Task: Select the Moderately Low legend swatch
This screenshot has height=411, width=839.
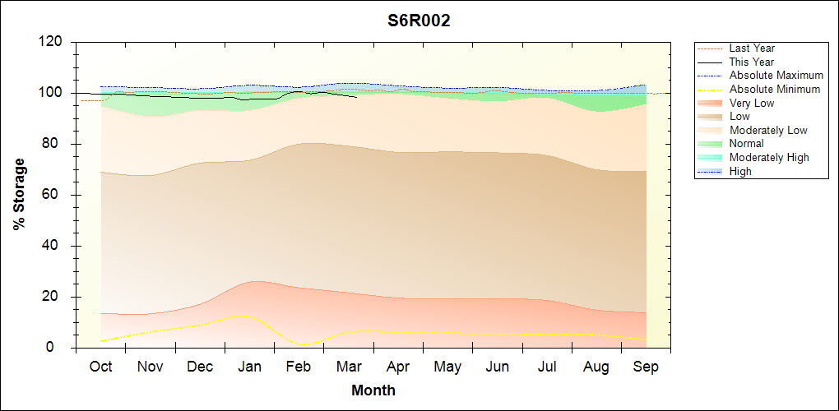Action: point(710,130)
